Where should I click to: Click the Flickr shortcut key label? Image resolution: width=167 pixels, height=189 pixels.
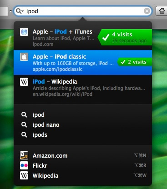pyautogui.click(x=140, y=165)
